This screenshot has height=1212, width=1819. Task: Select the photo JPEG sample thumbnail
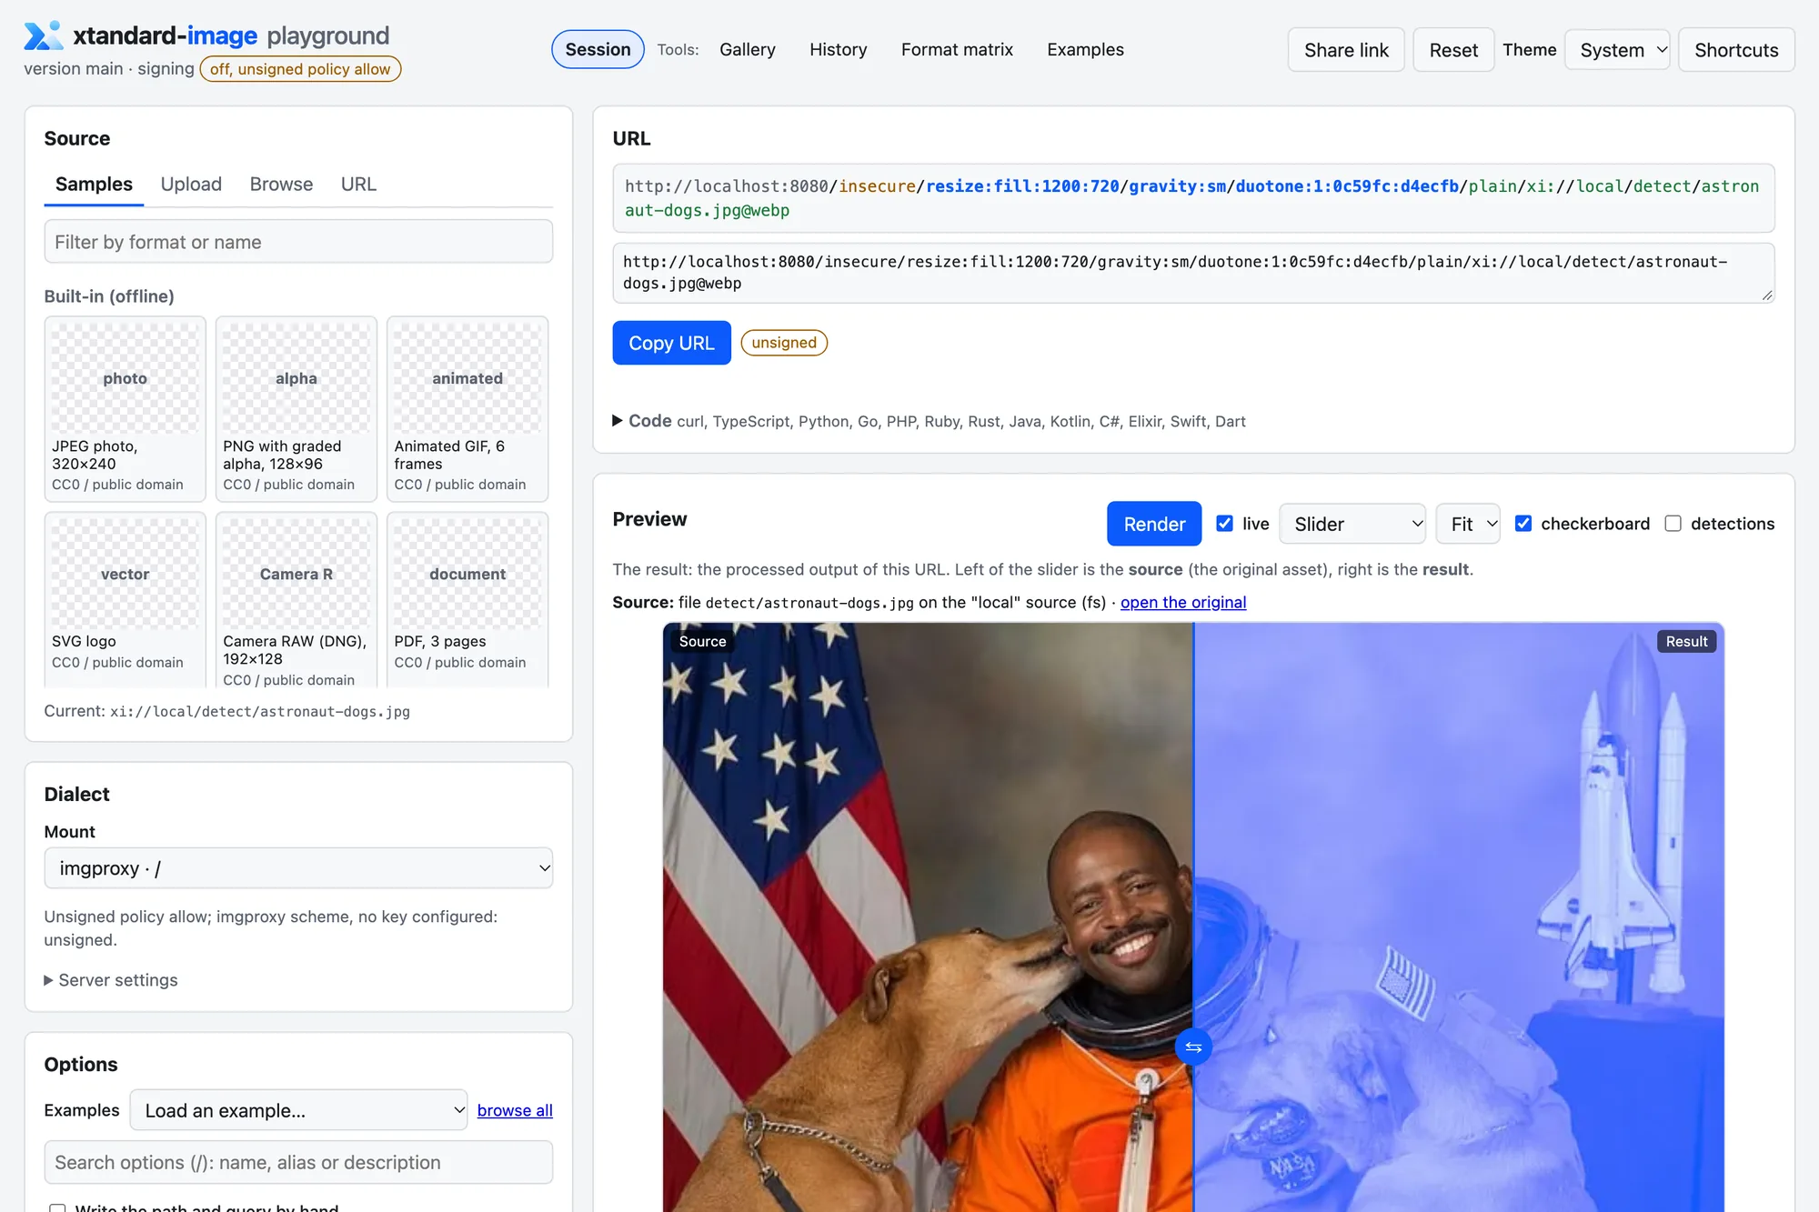tap(126, 408)
